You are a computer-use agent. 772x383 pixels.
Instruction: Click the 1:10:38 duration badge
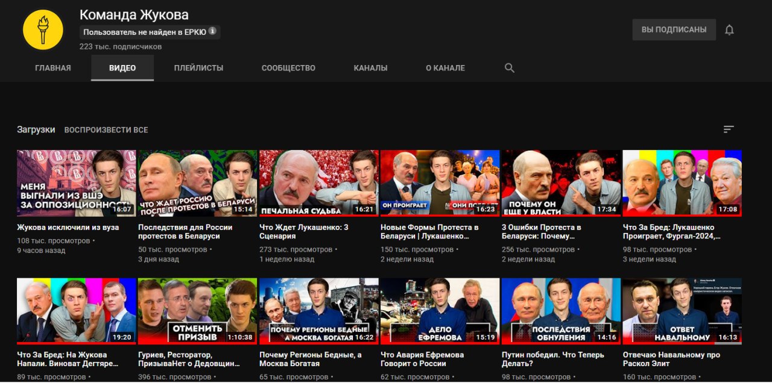240,337
